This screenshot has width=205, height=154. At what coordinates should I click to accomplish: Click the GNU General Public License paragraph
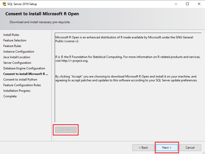coord(124,39)
